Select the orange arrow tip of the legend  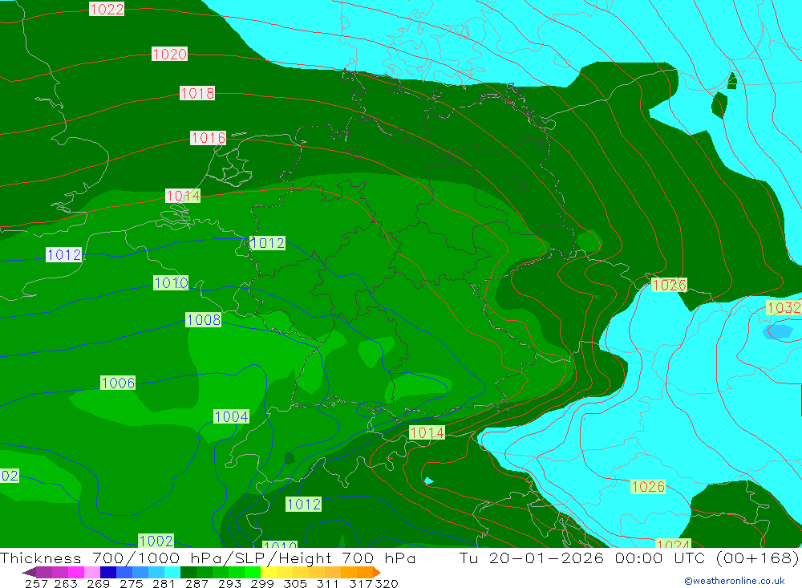click(x=376, y=572)
